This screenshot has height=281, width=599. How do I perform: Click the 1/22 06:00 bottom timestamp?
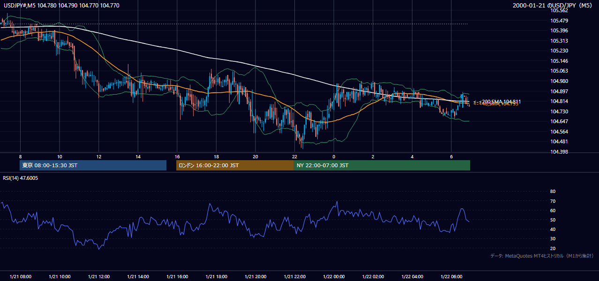point(451,276)
